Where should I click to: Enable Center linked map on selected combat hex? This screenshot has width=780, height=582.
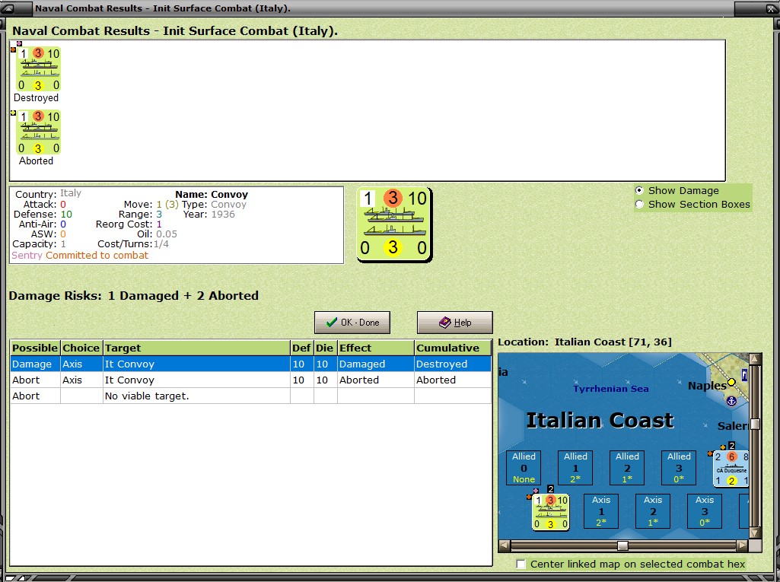tap(521, 564)
